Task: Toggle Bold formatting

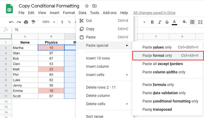Action: point(152,22)
